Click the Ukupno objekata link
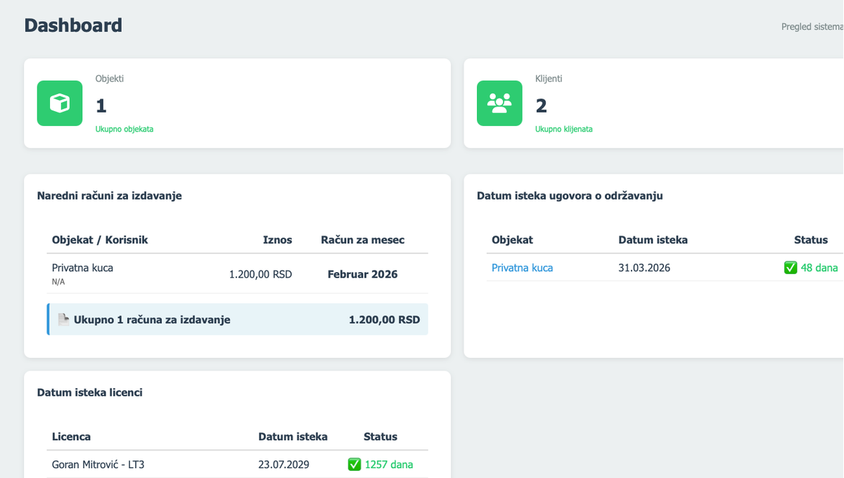 click(124, 129)
